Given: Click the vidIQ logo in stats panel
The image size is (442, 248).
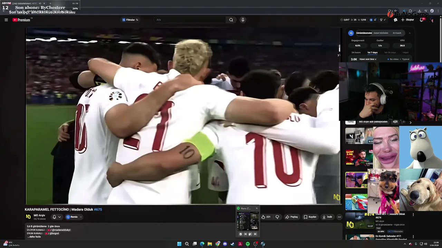Looking at the screenshot, I should coord(351,33).
